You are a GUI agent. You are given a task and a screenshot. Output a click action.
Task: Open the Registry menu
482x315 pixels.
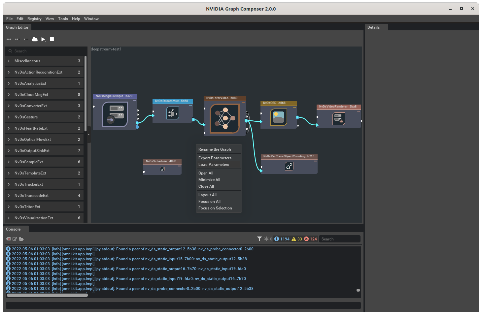point(34,19)
